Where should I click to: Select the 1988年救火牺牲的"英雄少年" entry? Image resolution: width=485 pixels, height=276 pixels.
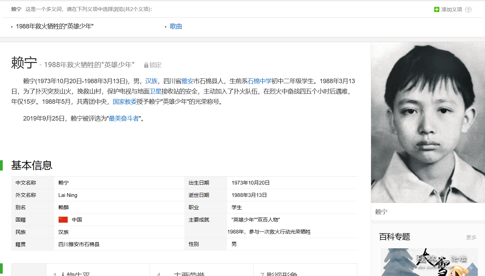coord(55,26)
